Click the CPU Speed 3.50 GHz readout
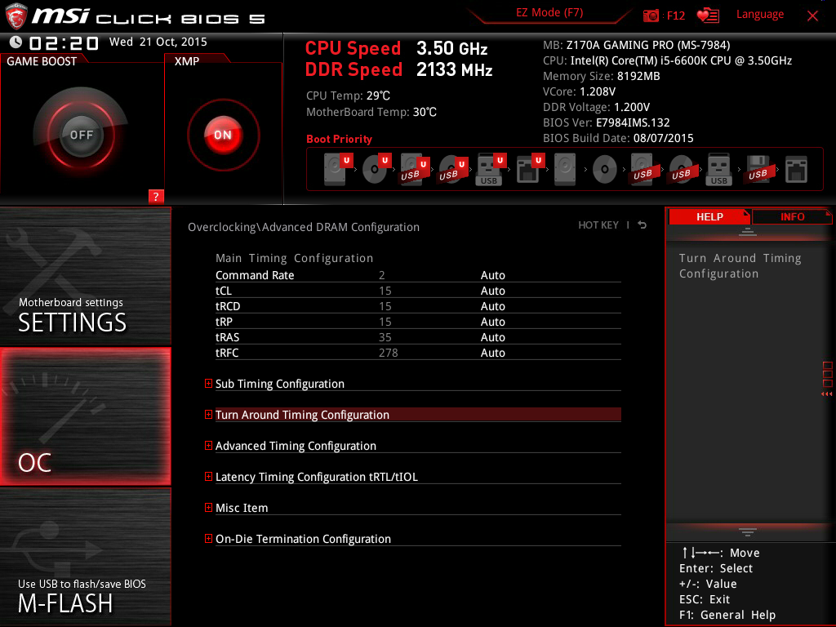This screenshot has height=627, width=836. click(396, 48)
